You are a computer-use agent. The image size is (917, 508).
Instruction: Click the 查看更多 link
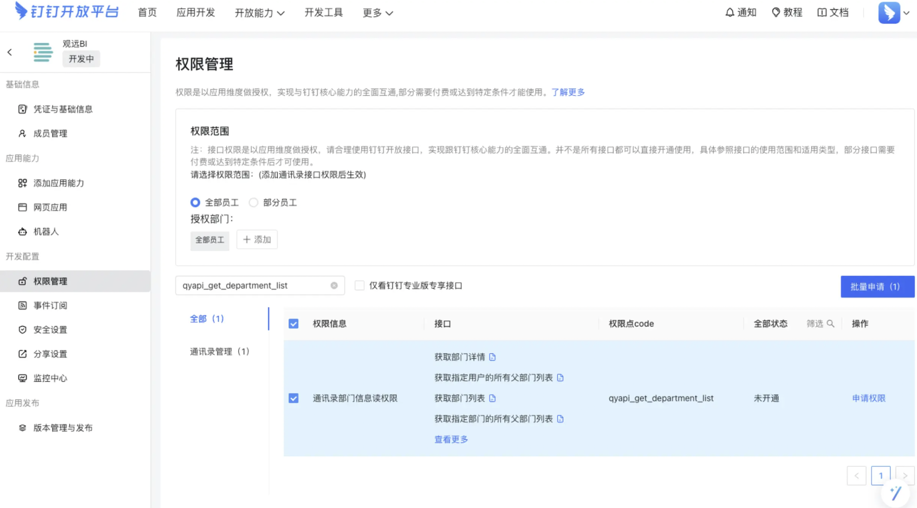(451, 439)
